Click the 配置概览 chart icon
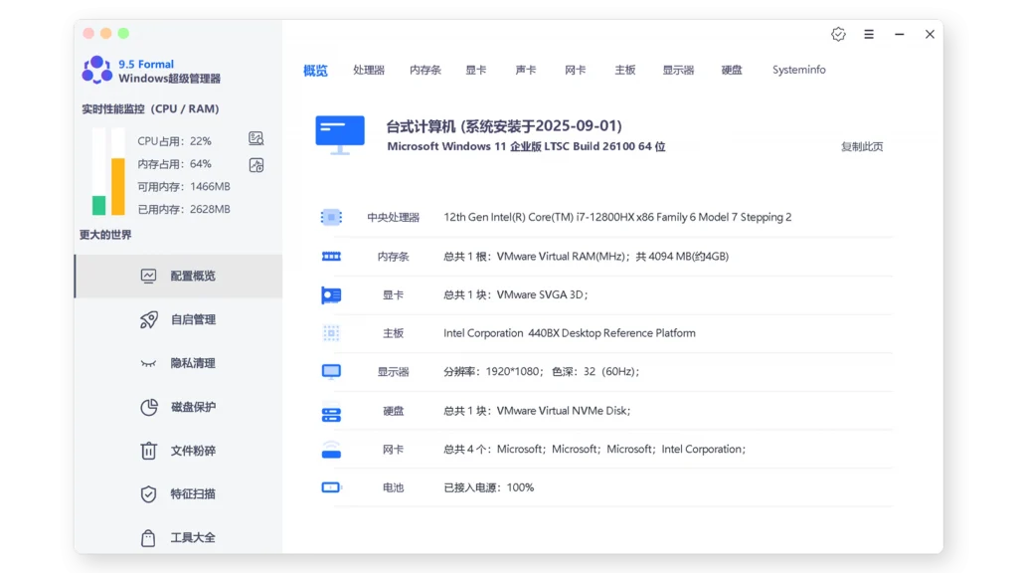The image size is (1018, 573). coord(148,277)
